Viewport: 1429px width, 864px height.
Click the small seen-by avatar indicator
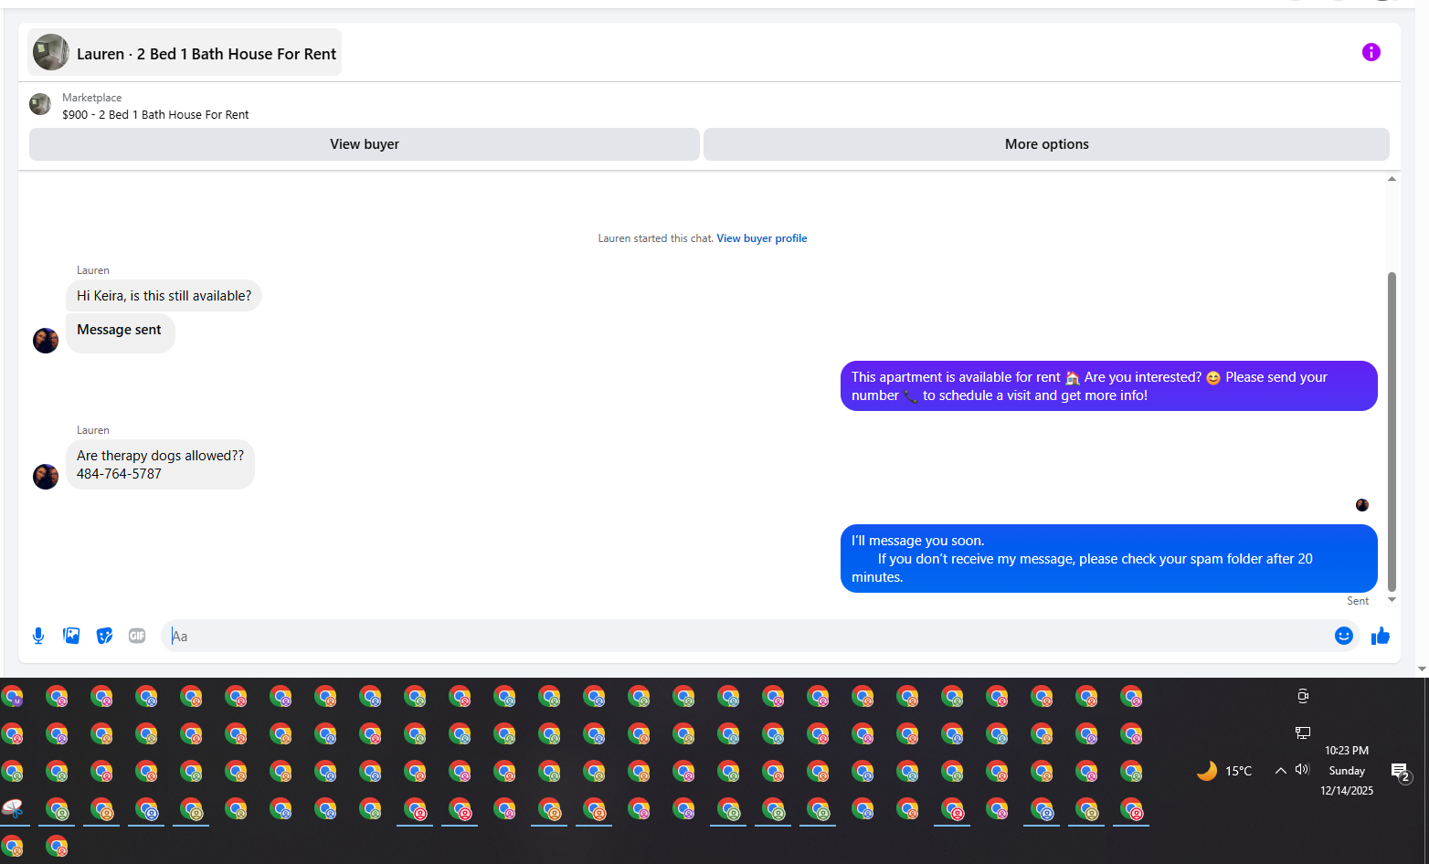click(x=1362, y=505)
